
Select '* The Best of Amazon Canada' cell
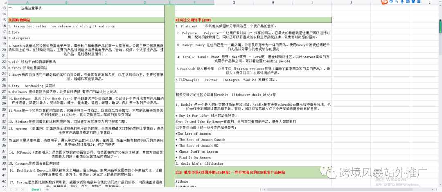[x=253, y=139]
